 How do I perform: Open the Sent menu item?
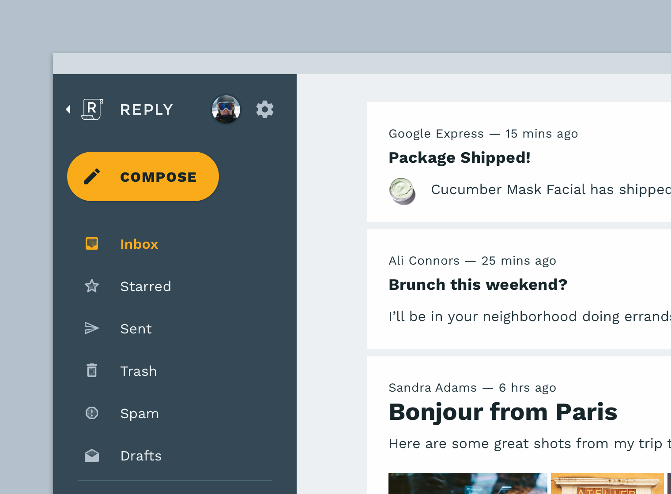tap(136, 329)
